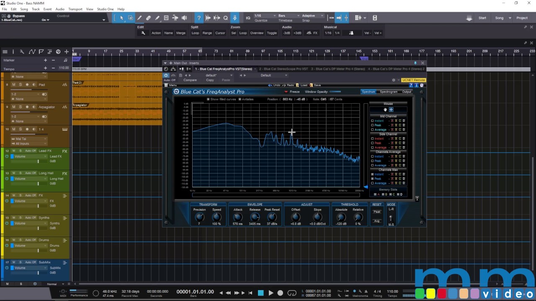Add a new track with plus icon
This screenshot has height=301, width=536.
click(x=67, y=52)
